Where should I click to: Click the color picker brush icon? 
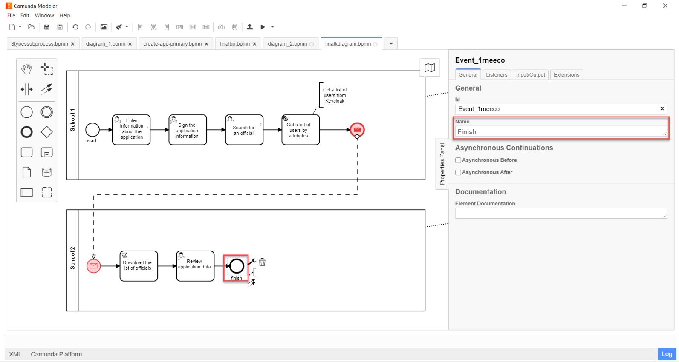tap(119, 27)
